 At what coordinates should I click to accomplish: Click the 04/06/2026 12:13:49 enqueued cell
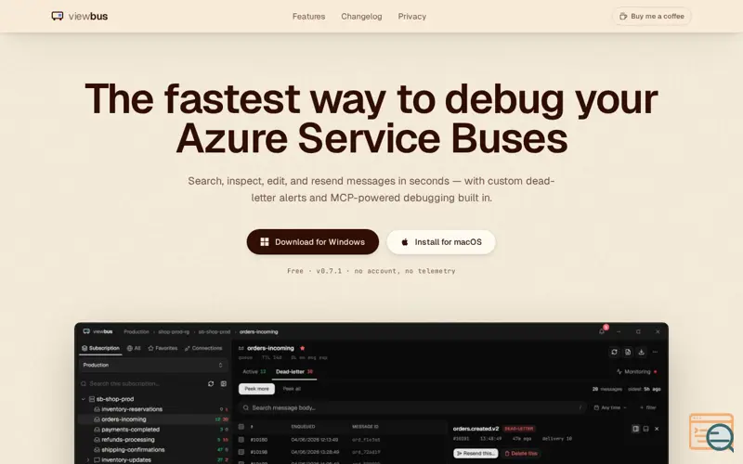[314, 440]
